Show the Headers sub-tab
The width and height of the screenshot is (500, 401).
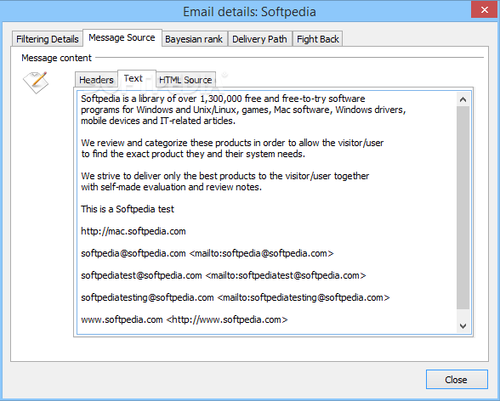click(96, 80)
